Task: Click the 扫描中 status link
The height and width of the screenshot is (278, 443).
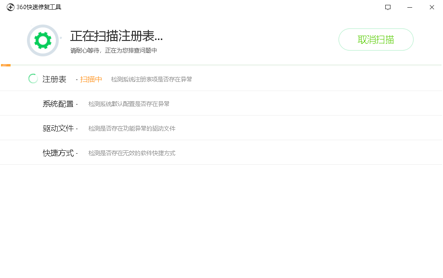Action: pyautogui.click(x=91, y=79)
